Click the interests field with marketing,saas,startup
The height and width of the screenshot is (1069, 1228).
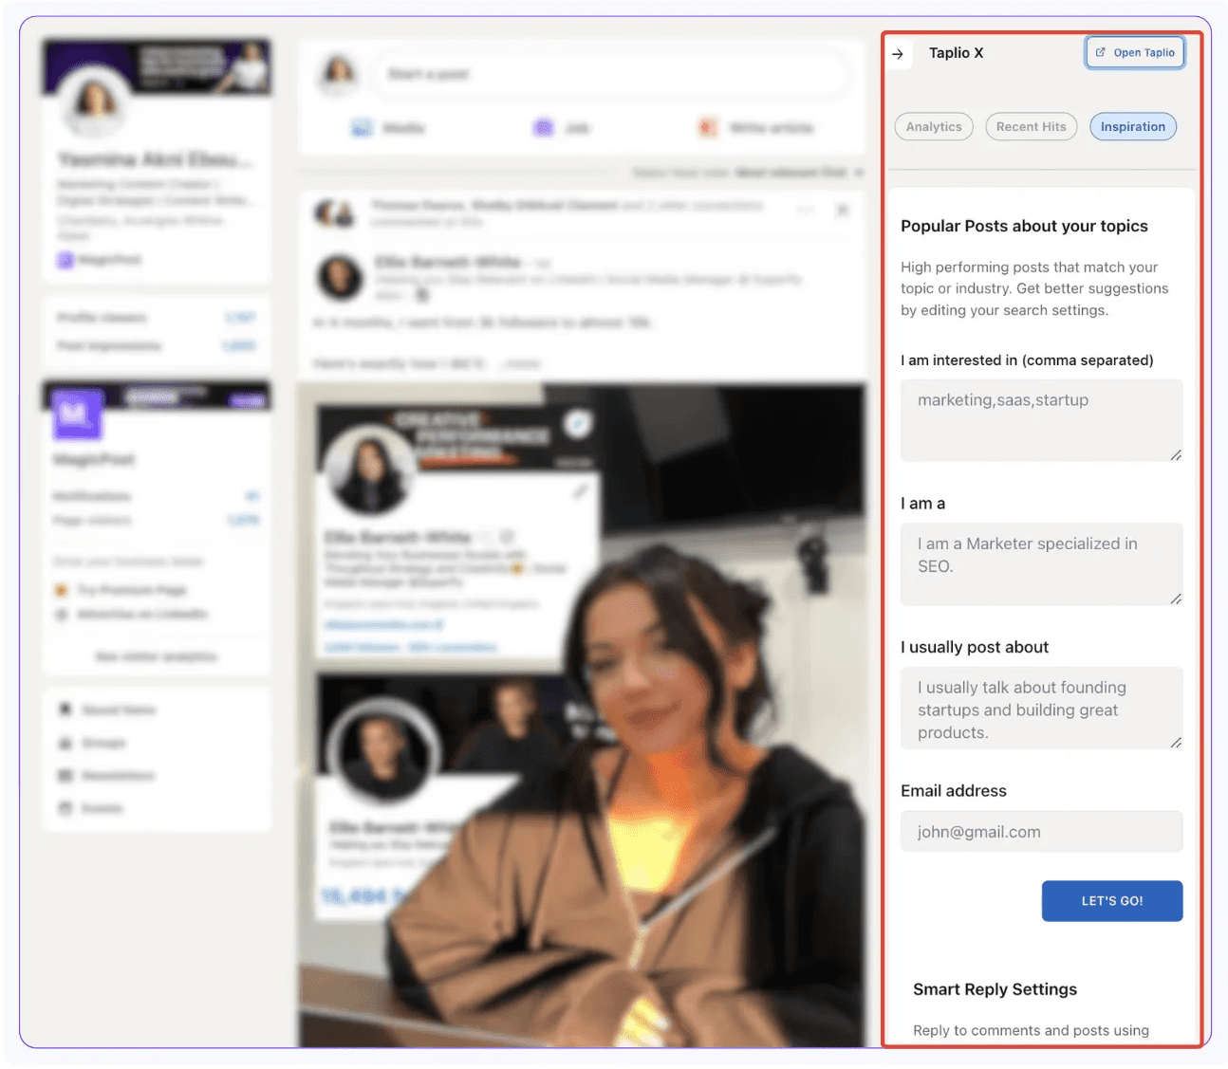point(1041,420)
